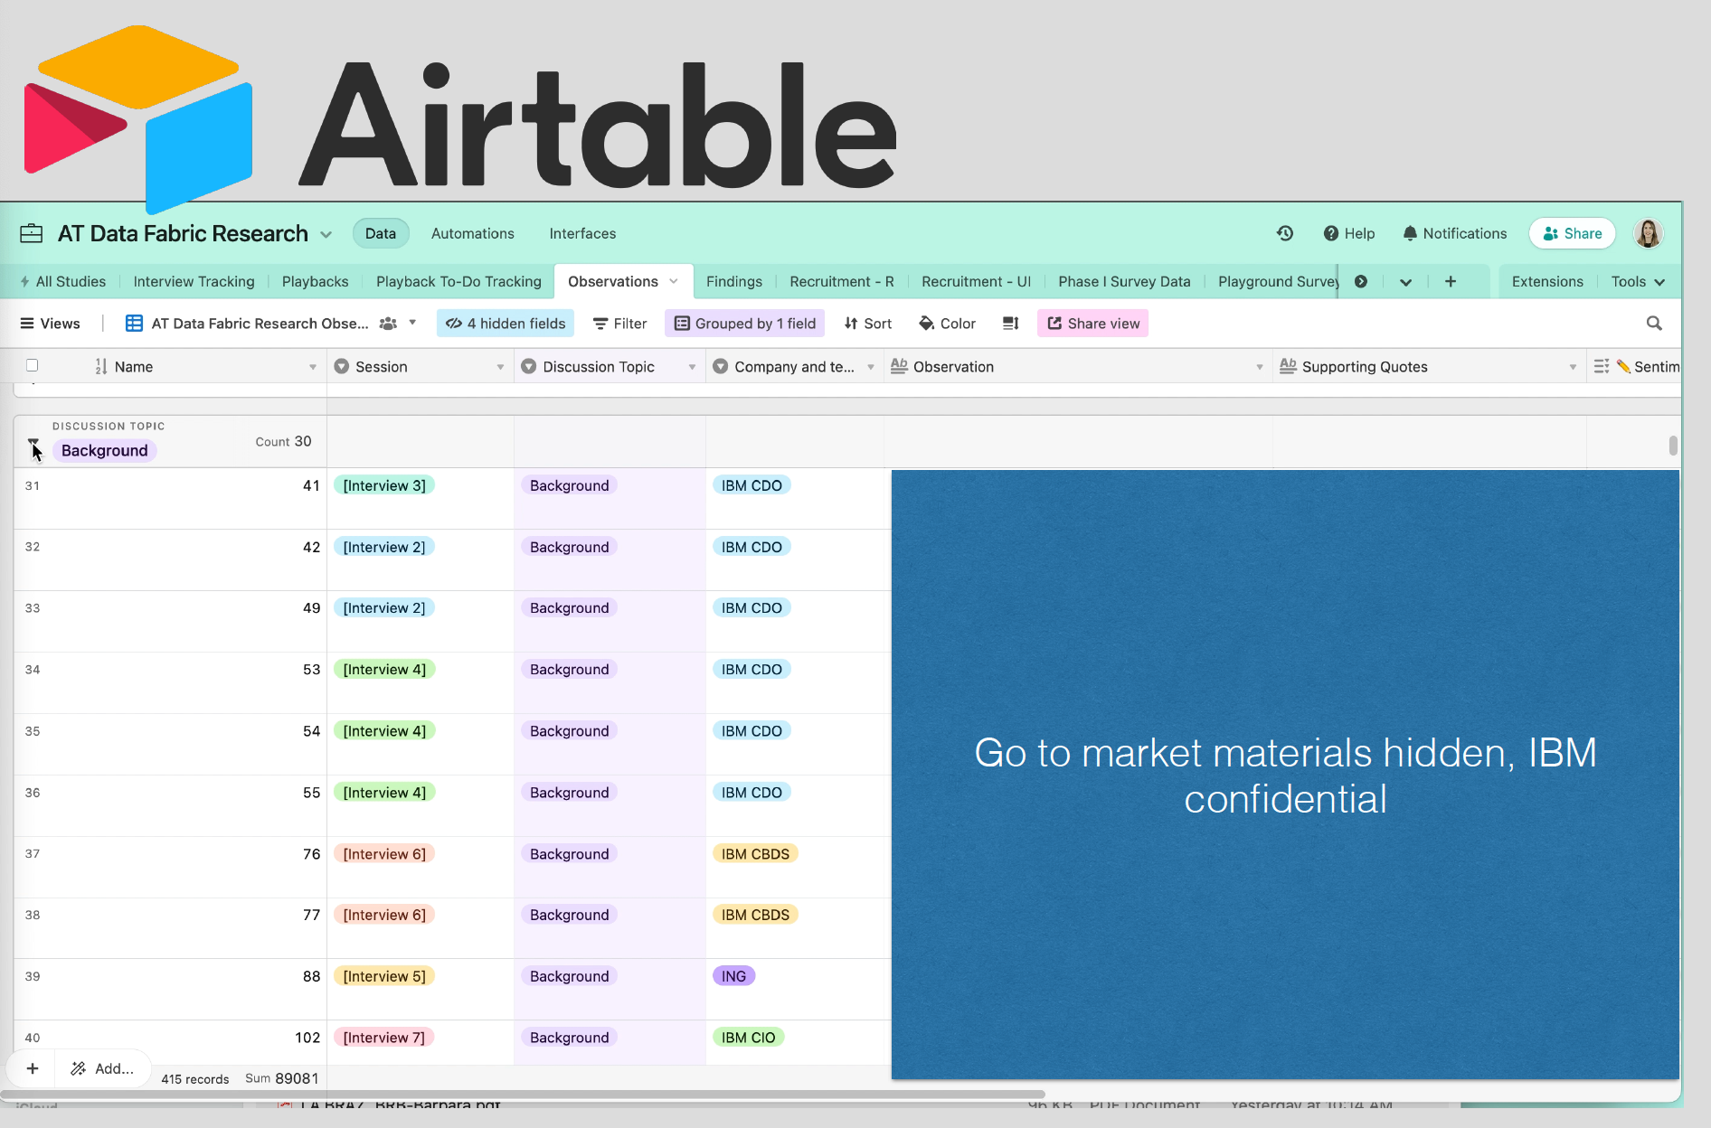Click the Share view button
The width and height of the screenshot is (1711, 1128).
(1092, 324)
